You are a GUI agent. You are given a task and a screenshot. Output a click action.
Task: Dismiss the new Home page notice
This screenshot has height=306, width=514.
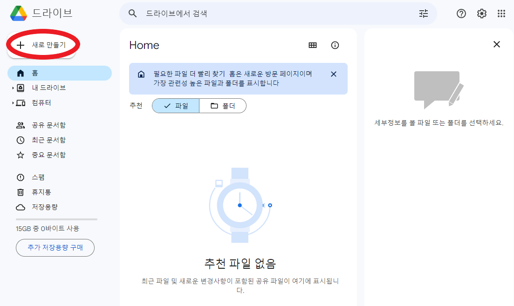click(333, 74)
